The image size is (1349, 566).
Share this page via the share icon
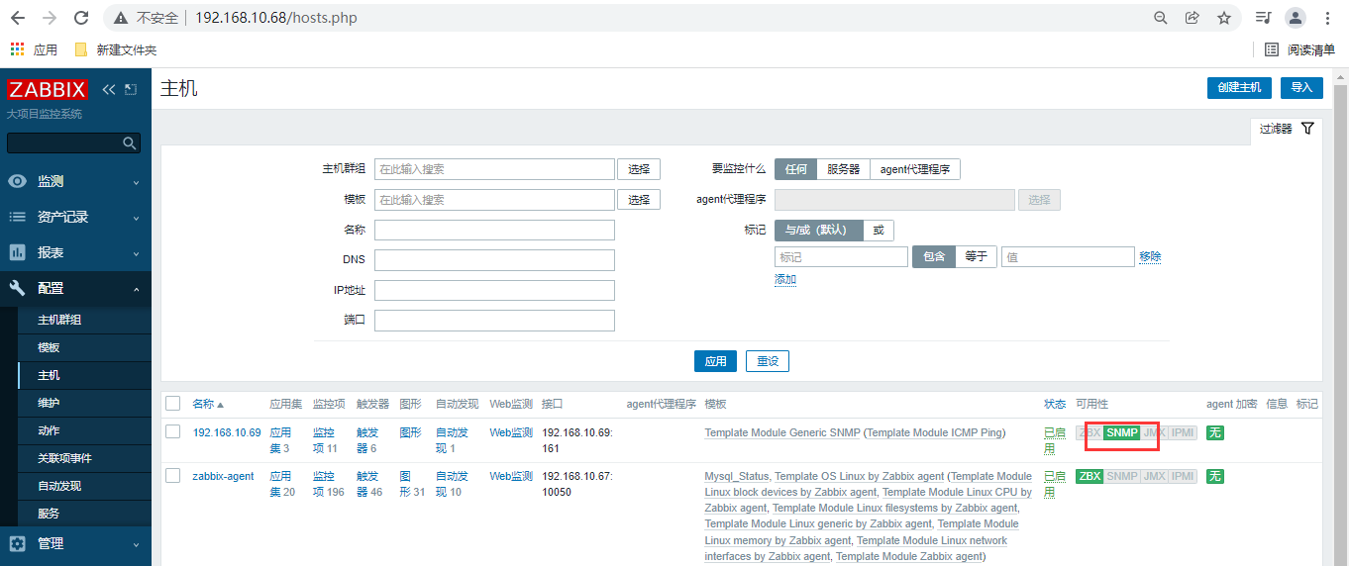pos(1193,18)
